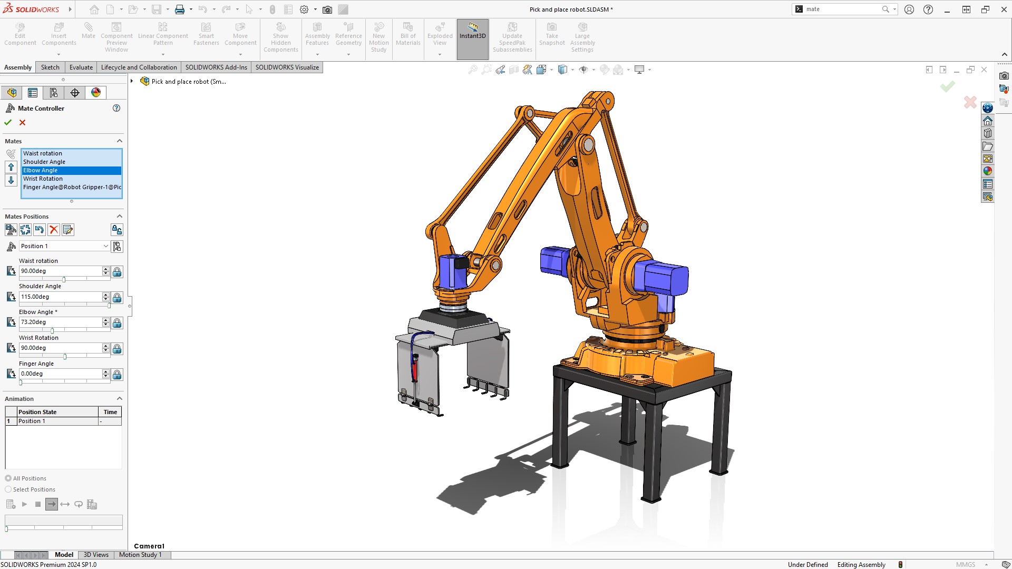The image size is (1012, 569).
Task: Click the Add Position icon in Mates Positions
Action: click(10, 230)
